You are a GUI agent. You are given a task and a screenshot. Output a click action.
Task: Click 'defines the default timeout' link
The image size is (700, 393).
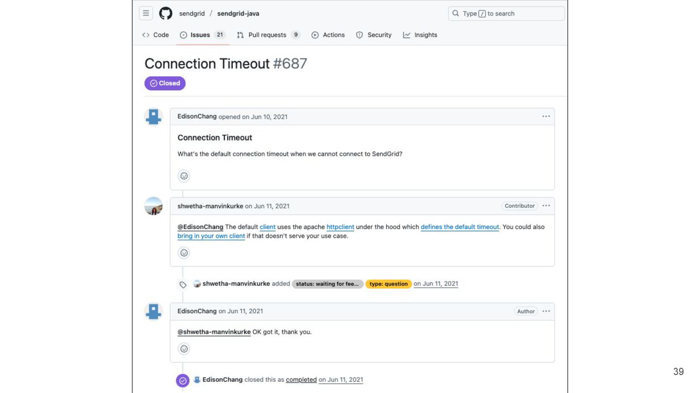click(x=460, y=227)
